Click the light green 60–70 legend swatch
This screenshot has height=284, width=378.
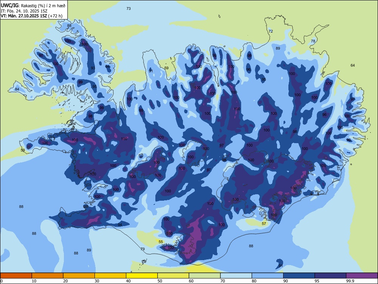(x=204, y=276)
